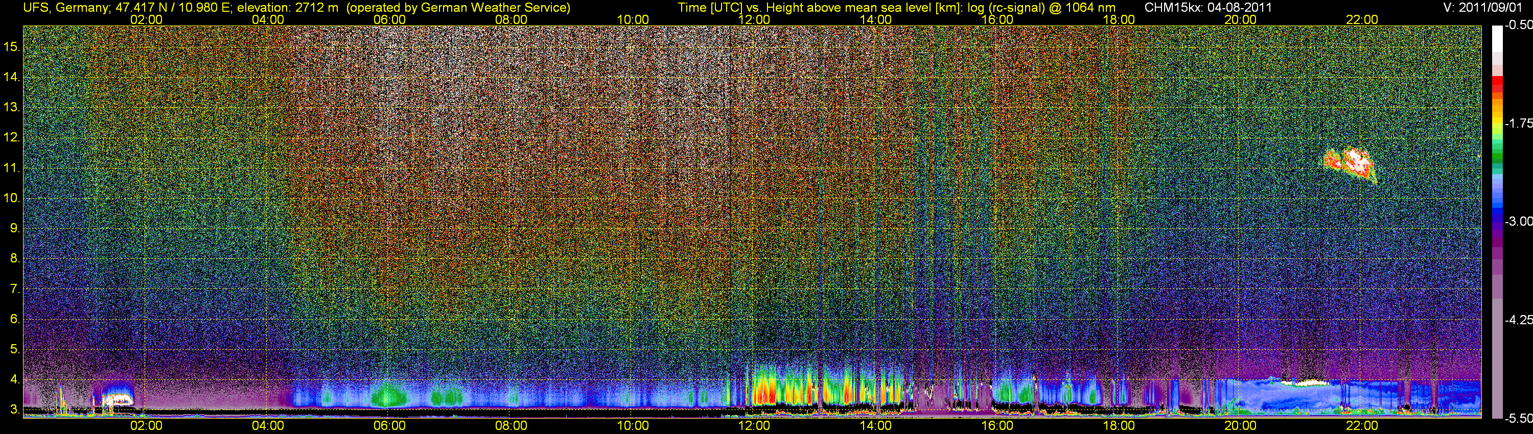This screenshot has width=1533, height=434.
Task: Click the -1.75 value on color scale
Action: [x=1518, y=124]
